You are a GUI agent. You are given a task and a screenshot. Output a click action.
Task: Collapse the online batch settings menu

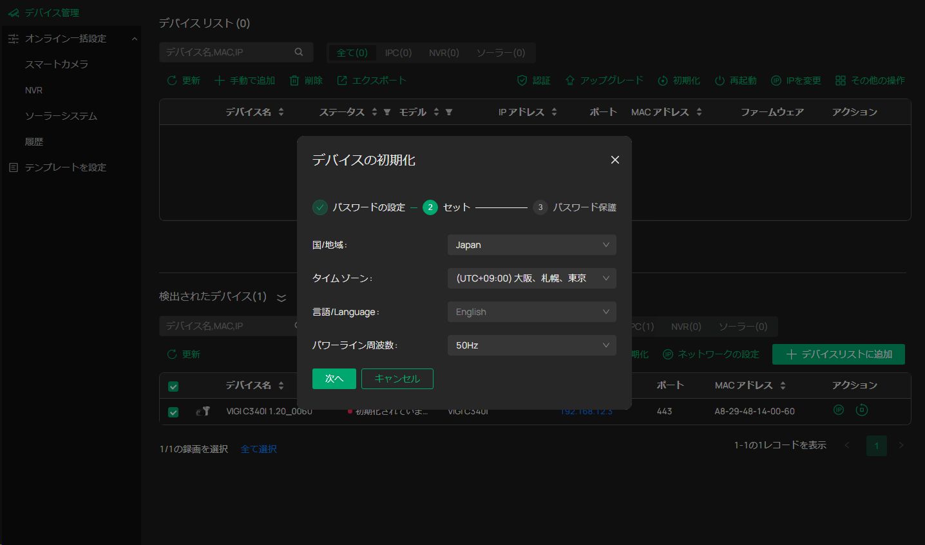pyautogui.click(x=134, y=39)
